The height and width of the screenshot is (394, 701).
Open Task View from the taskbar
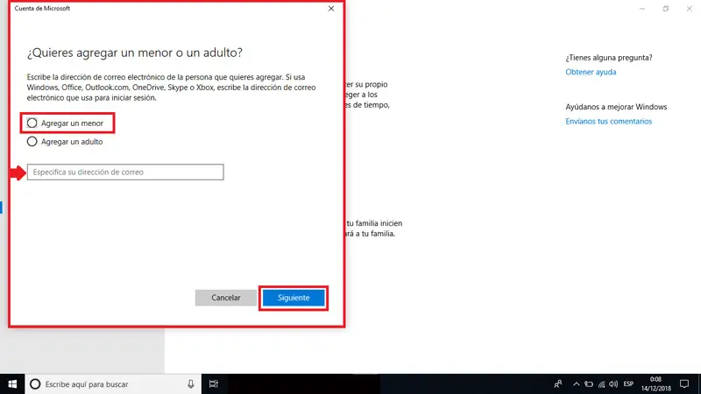[x=214, y=384]
